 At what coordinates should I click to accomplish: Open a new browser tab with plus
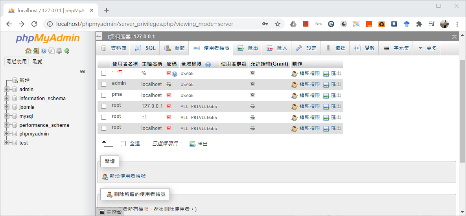107,10
